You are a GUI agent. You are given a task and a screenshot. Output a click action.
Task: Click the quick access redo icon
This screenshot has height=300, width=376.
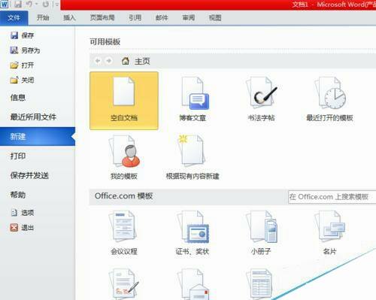tap(46, 5)
